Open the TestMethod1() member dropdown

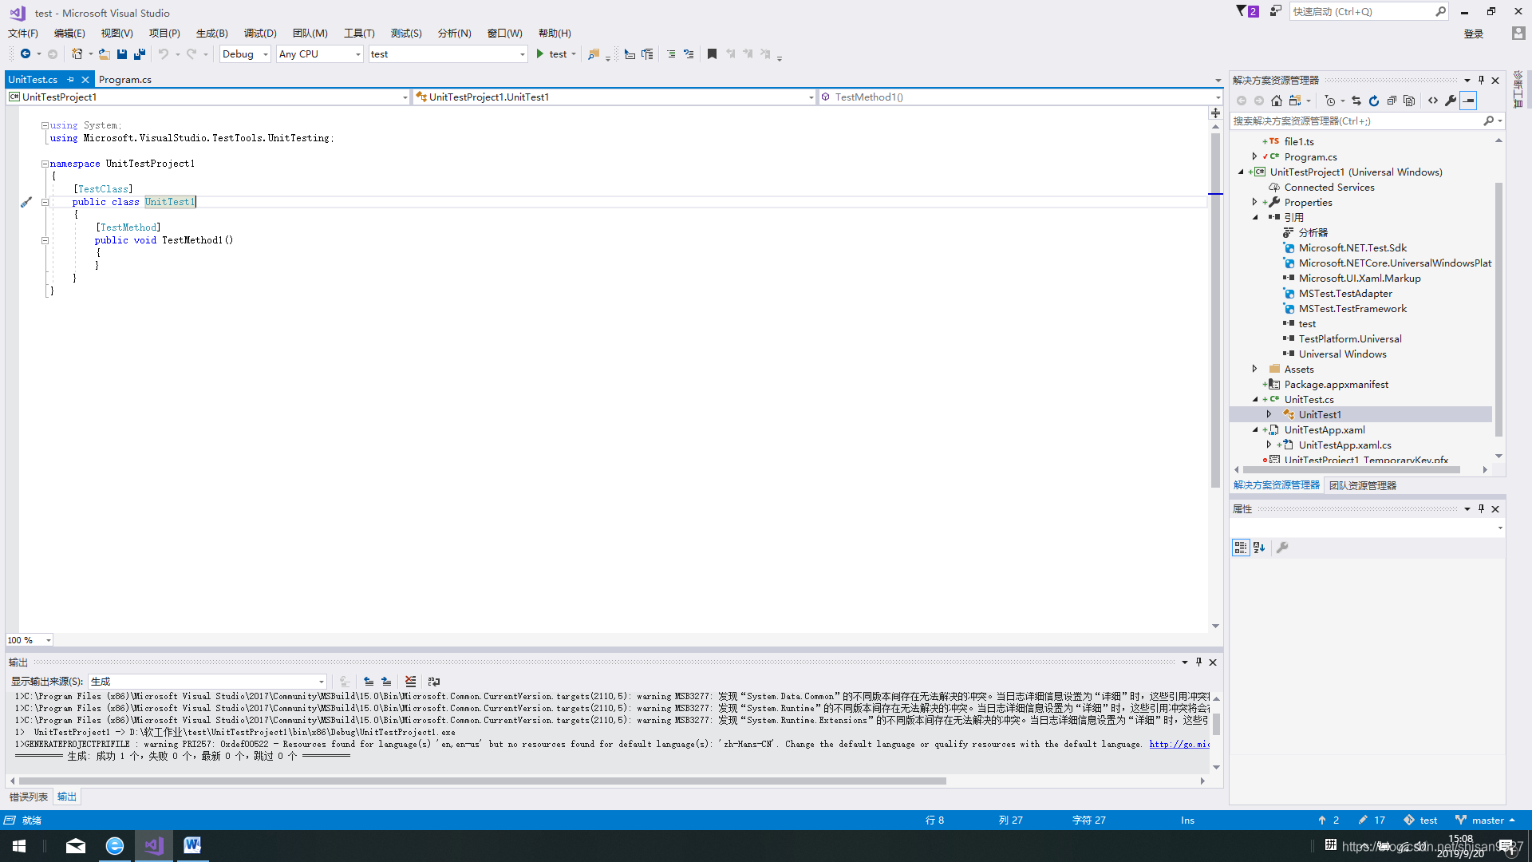(x=1021, y=97)
